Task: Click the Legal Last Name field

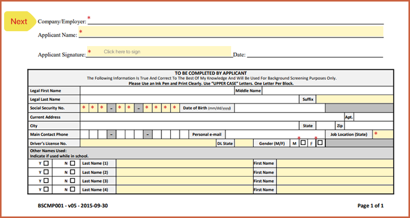Action: click(x=190, y=99)
